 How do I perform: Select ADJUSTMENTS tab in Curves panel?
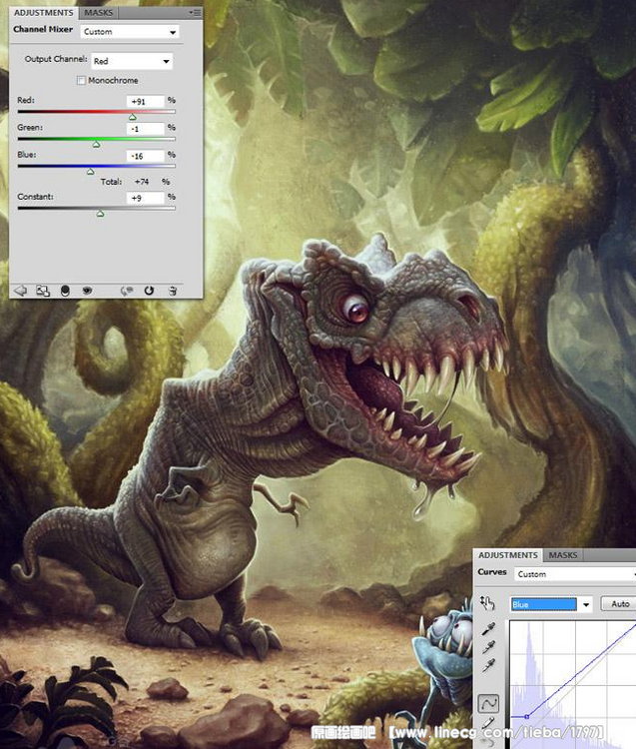tap(508, 555)
